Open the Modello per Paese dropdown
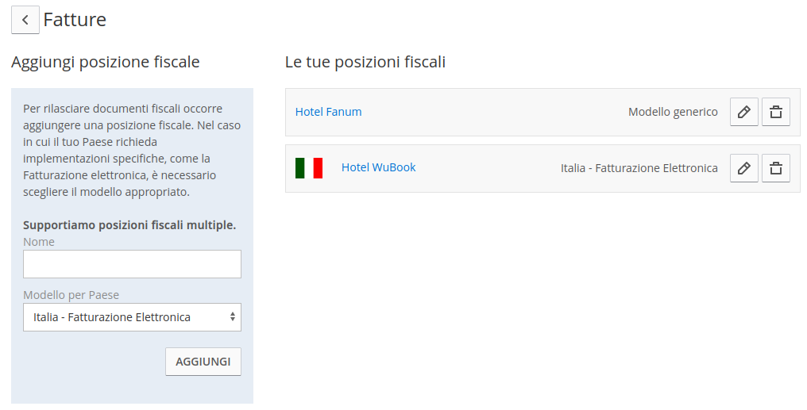 (x=132, y=317)
